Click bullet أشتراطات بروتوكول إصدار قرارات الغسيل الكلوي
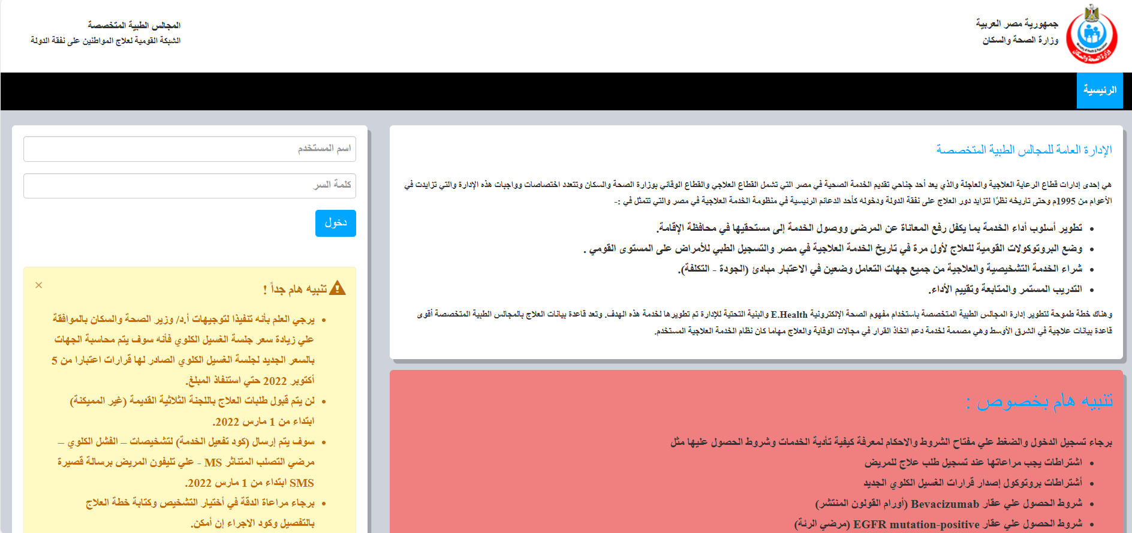 tap(973, 483)
